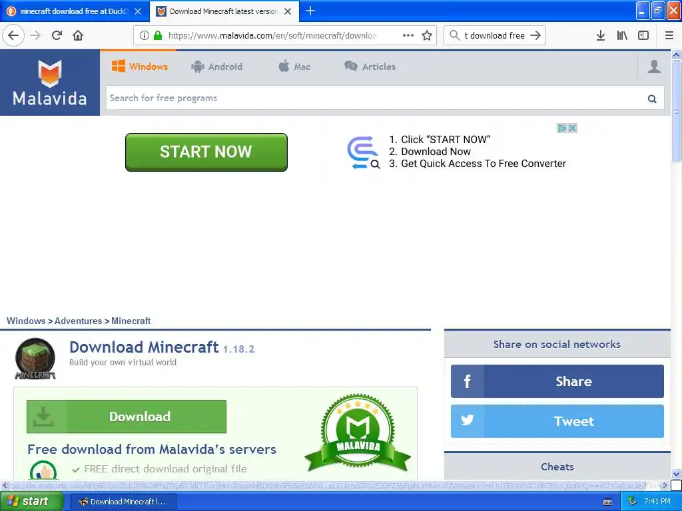The image size is (682, 511).
Task: Open the Downloads toolbar icon
Action: (601, 35)
